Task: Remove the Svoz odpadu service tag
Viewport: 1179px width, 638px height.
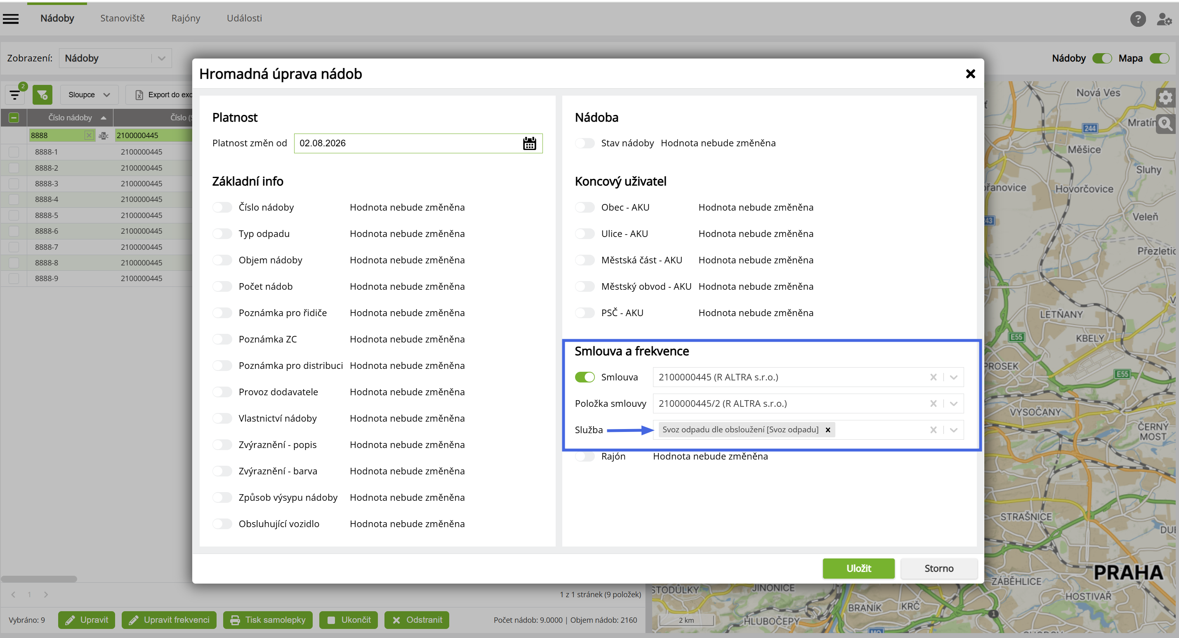Action: pos(828,430)
